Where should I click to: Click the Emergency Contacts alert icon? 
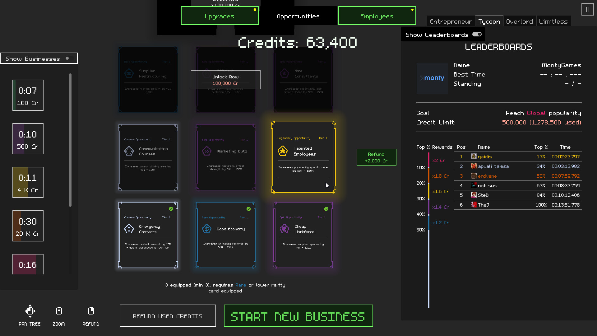point(129,229)
